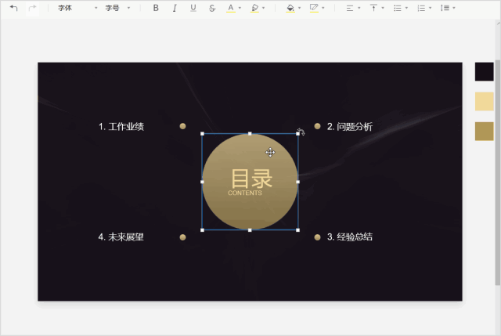Select the 1. 工作业绩 text
Screen dimensions: 501x336
[x=121, y=127]
